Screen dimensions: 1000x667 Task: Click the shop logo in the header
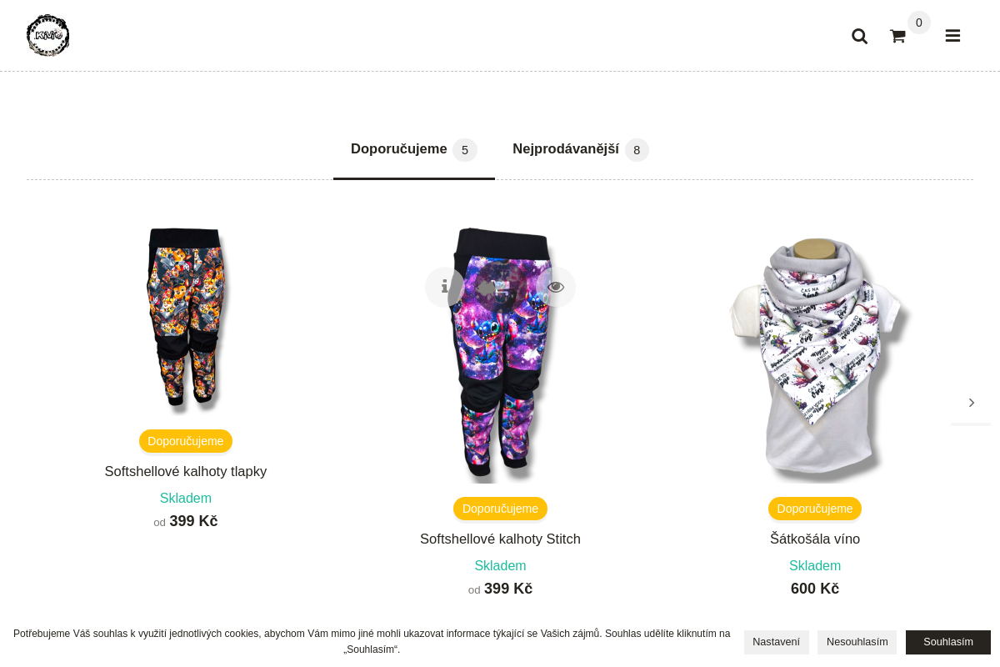47,35
